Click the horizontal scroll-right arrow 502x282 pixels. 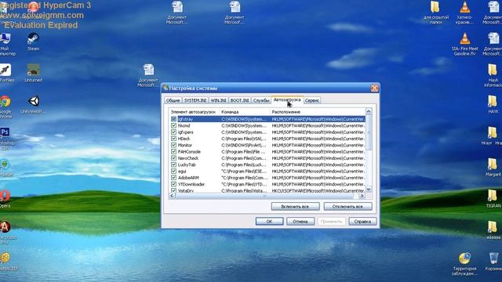tap(362, 196)
